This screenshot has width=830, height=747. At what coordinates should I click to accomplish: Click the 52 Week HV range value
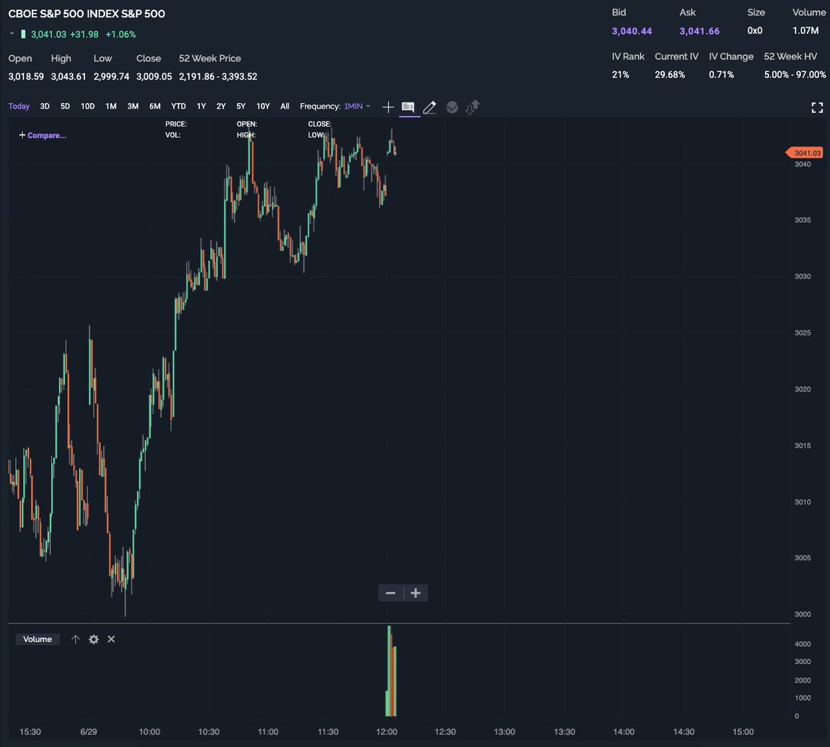795,75
